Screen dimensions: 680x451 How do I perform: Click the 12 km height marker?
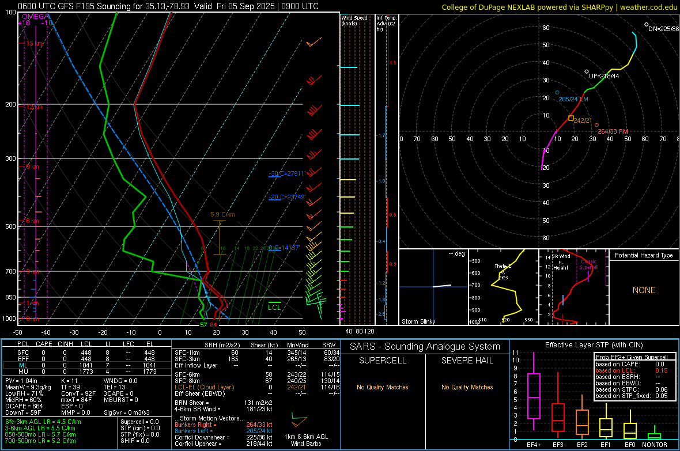tap(34, 107)
